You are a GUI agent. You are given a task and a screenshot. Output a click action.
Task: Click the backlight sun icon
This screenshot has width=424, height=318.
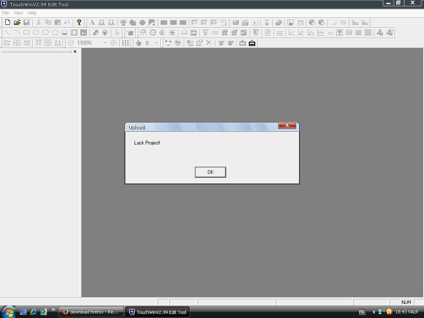172,33
